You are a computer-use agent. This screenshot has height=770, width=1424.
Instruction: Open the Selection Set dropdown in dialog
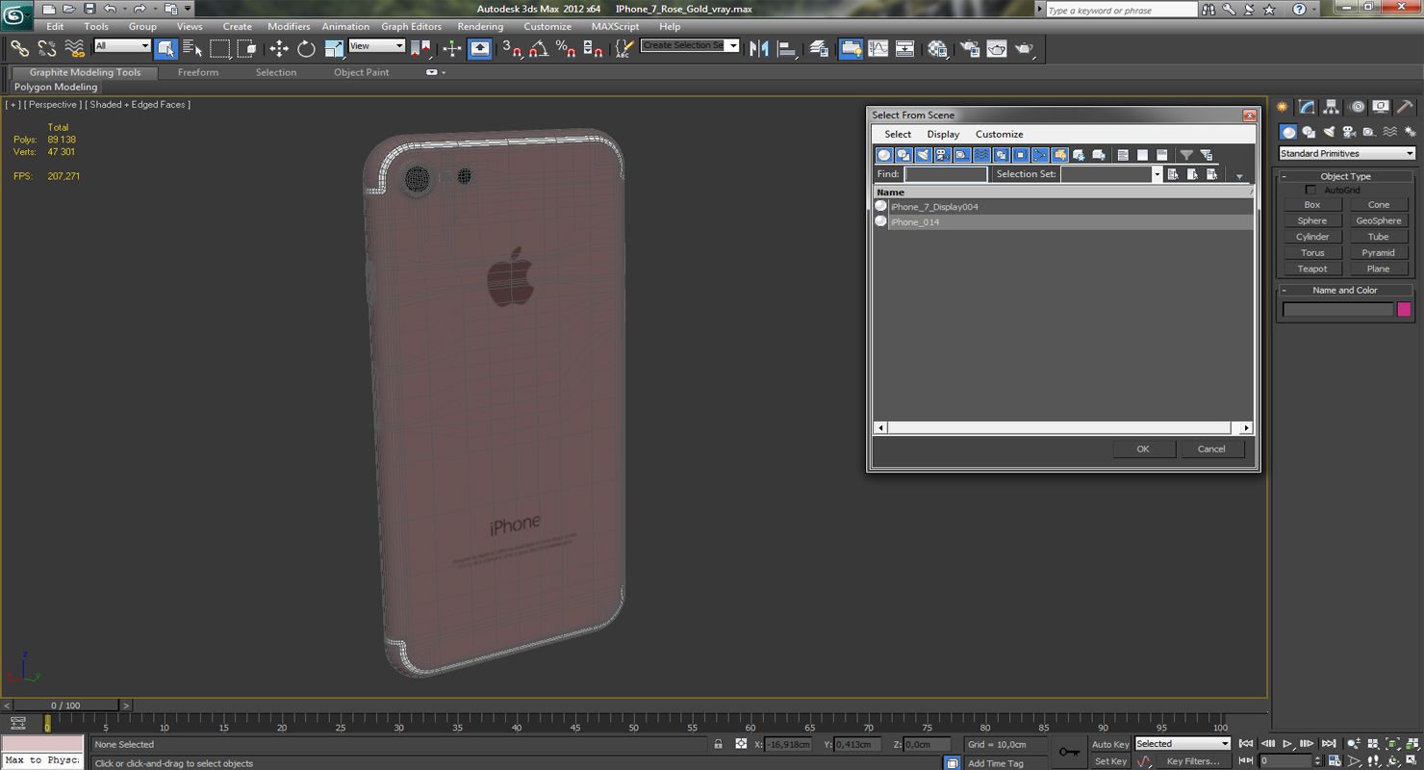1111,174
